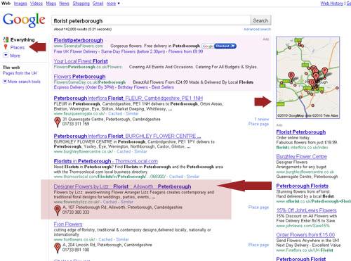The image size is (351, 261).
Task: Open Place page for Fiori Flowers
Action: point(258,245)
